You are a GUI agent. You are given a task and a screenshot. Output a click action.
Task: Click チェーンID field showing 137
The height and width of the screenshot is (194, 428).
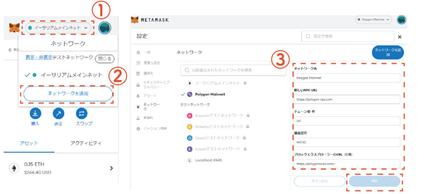click(347, 121)
